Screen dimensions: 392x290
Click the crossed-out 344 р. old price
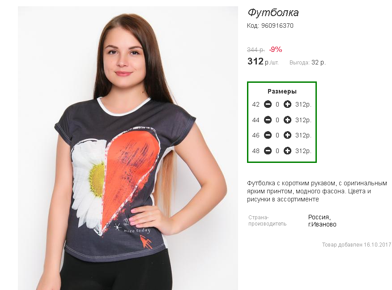(x=256, y=50)
